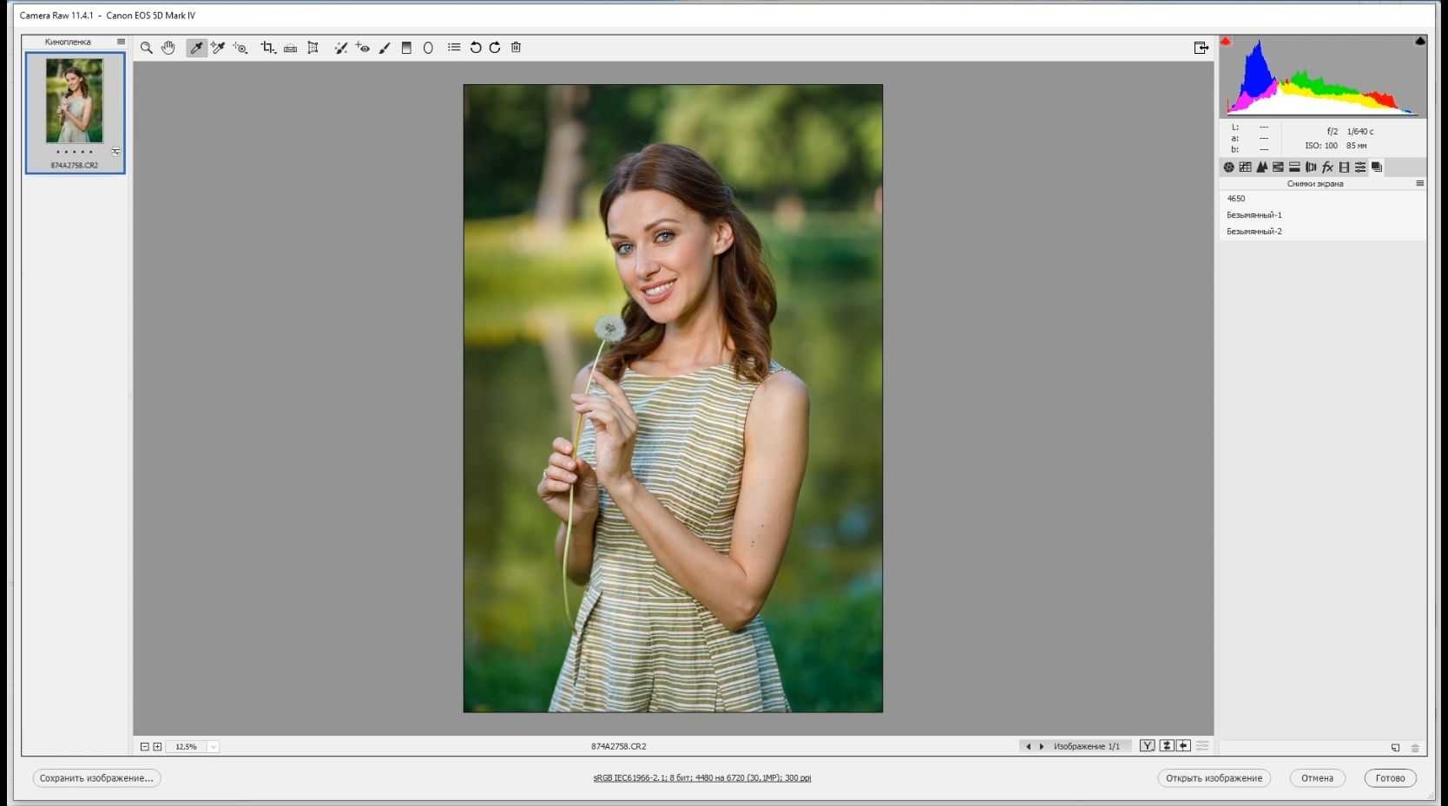Screen dimensions: 1448x806
Task: Rotate image clockwise
Action: pyautogui.click(x=495, y=48)
